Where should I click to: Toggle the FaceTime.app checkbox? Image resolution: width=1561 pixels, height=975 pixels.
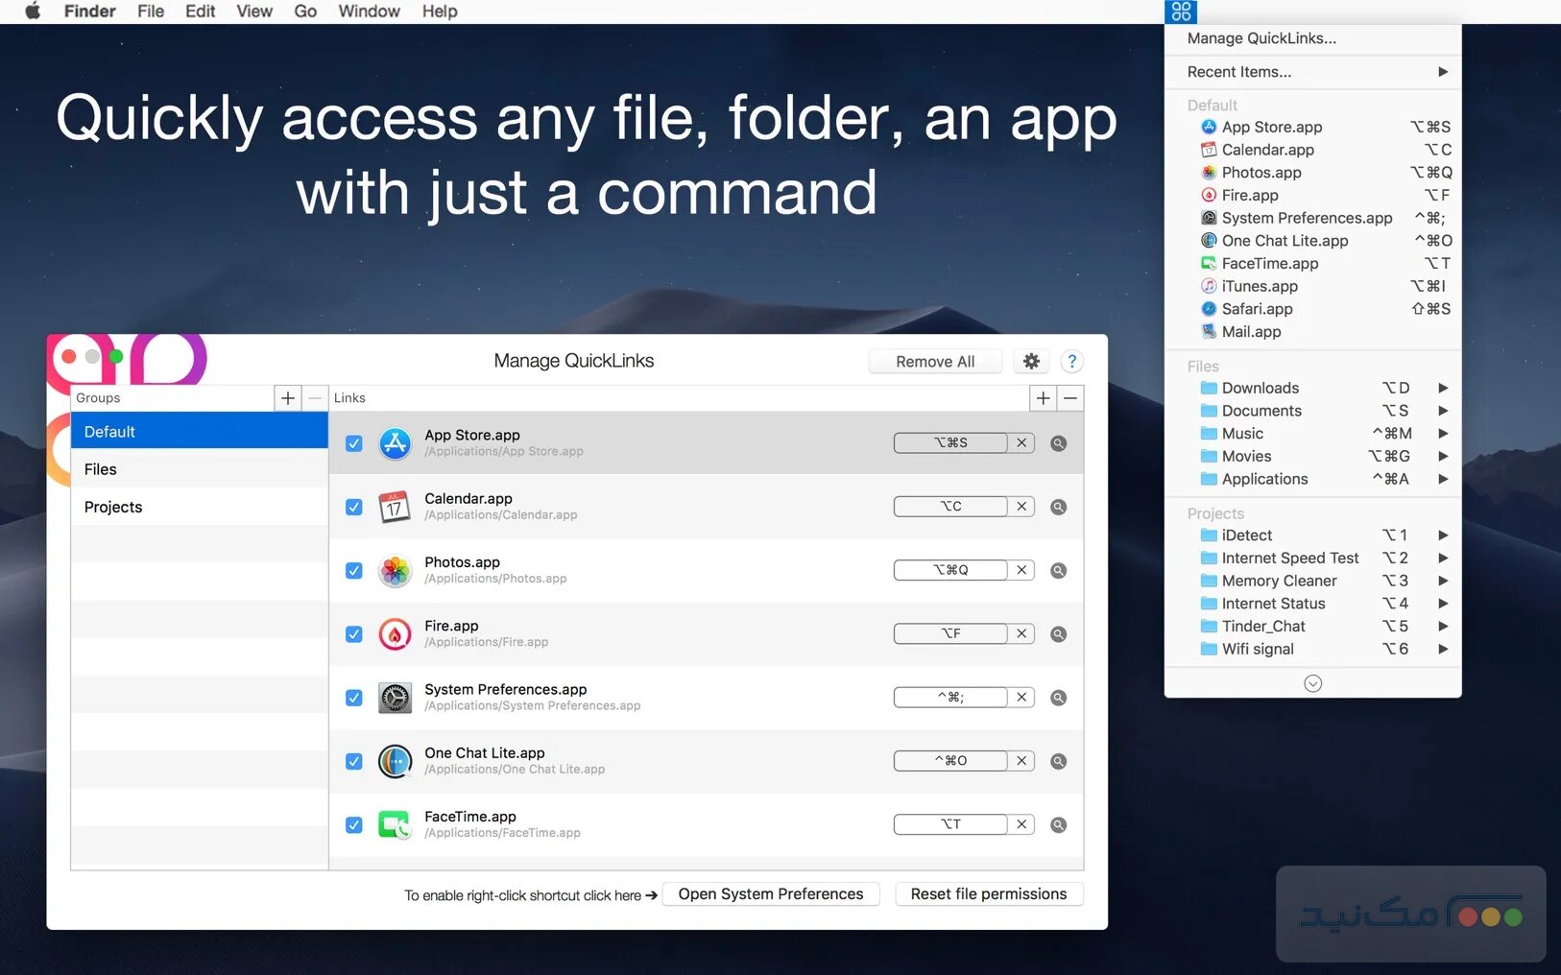point(354,825)
